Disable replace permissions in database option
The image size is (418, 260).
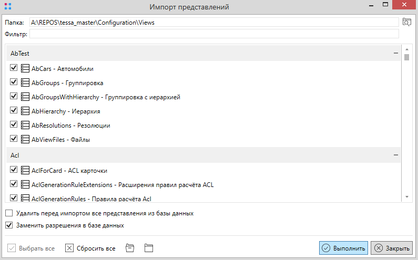coord(9,225)
